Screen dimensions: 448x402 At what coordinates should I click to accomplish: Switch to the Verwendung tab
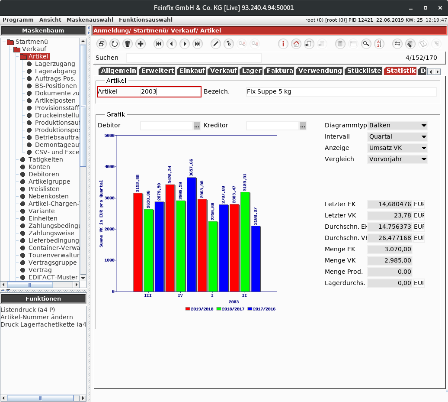tap(320, 71)
